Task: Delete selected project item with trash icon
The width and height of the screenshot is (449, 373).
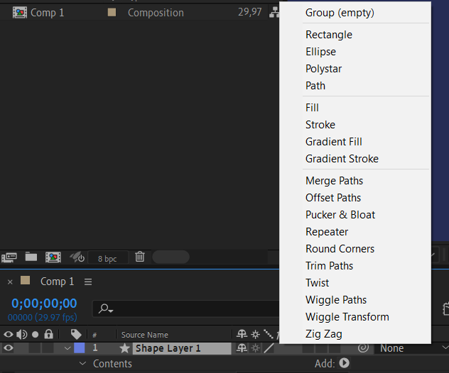Action: (140, 257)
